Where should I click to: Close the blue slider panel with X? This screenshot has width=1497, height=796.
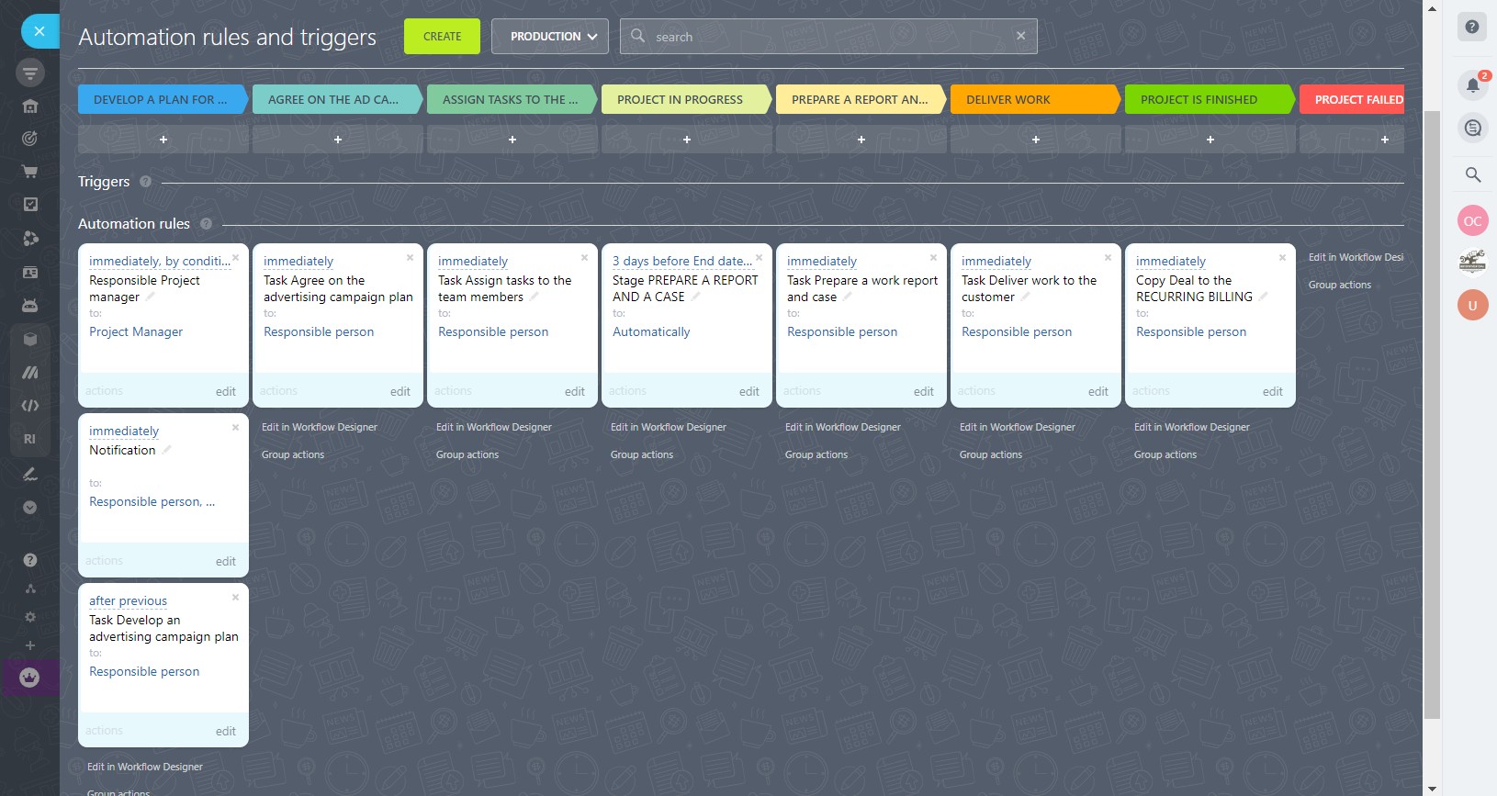pos(39,31)
